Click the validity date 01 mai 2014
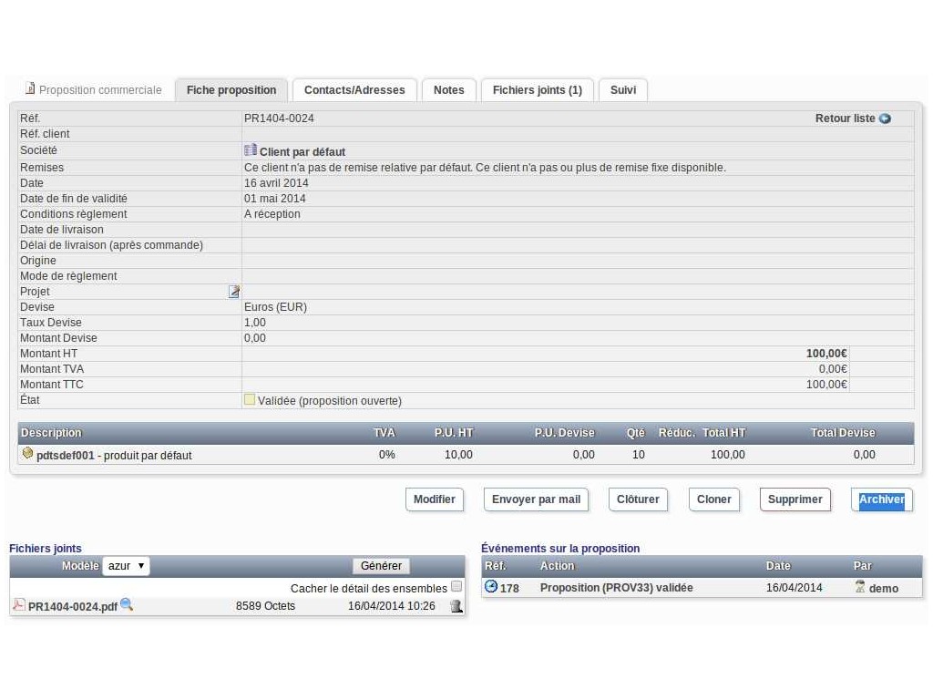The width and height of the screenshot is (933, 700). 275,198
